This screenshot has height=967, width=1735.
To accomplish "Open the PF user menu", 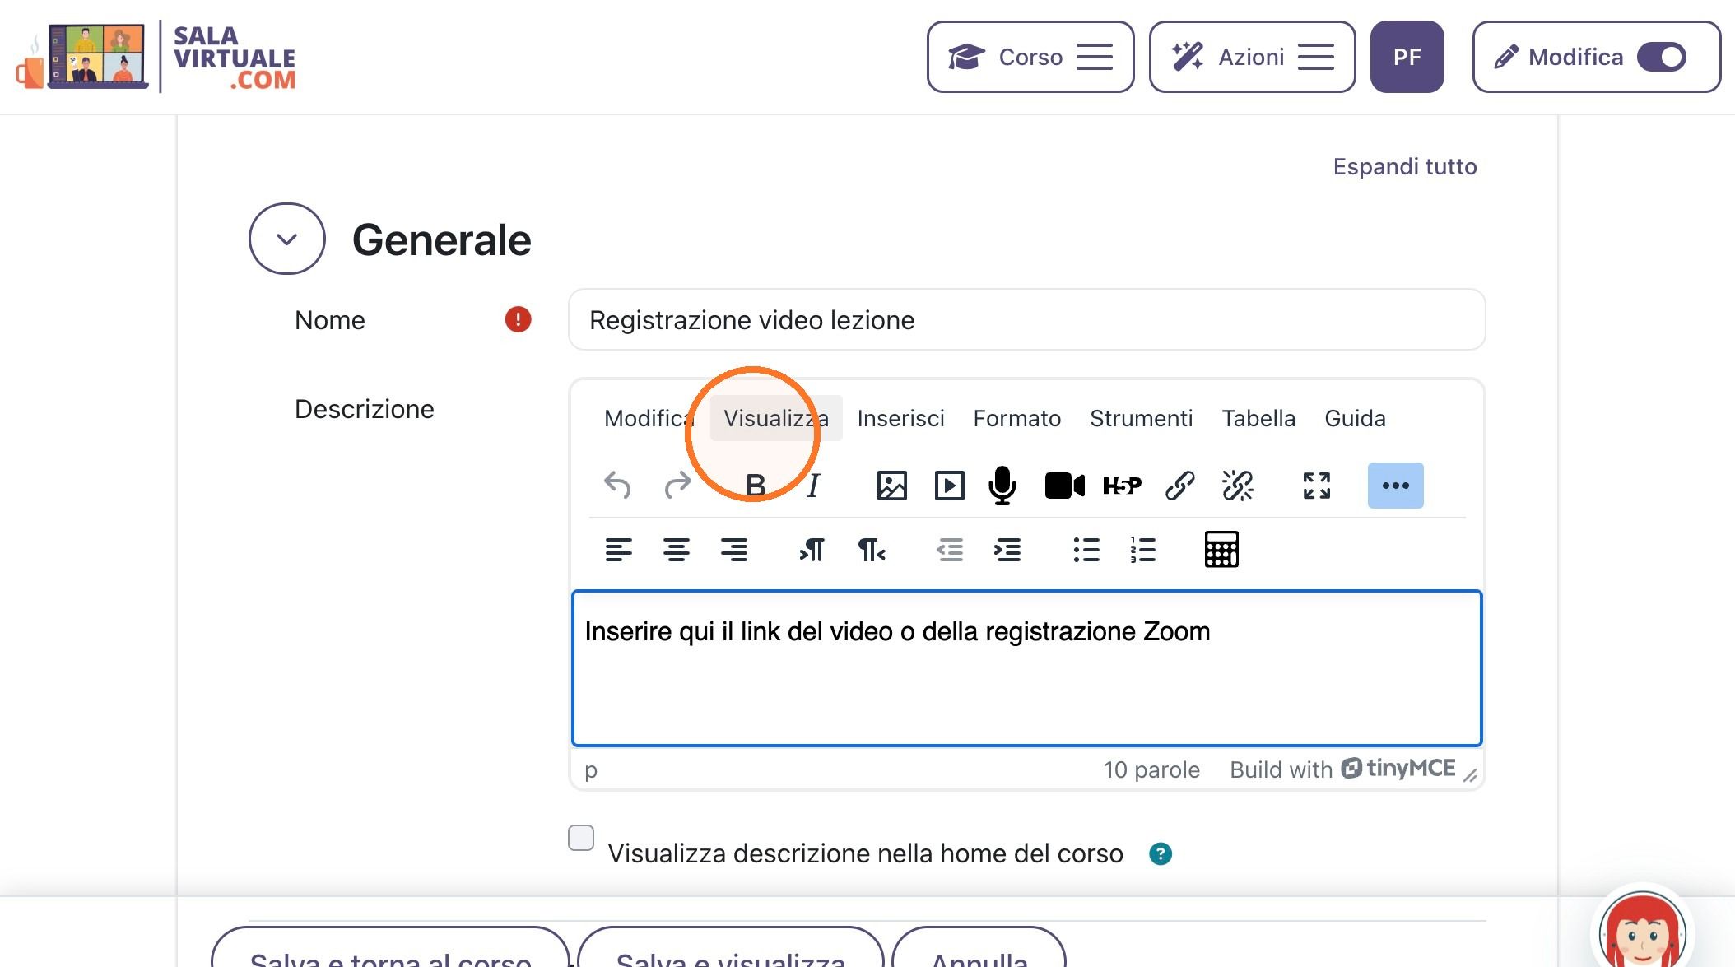I will point(1407,57).
